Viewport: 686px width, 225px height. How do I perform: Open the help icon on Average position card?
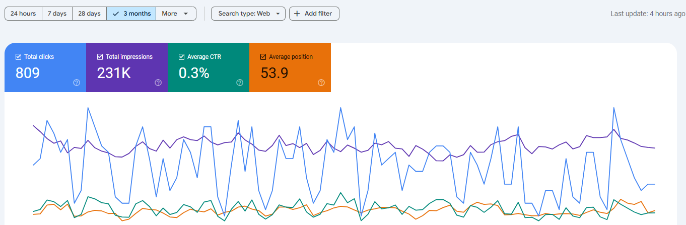tap(321, 83)
